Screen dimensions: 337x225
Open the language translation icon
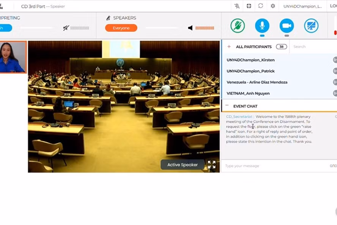coord(237,6)
